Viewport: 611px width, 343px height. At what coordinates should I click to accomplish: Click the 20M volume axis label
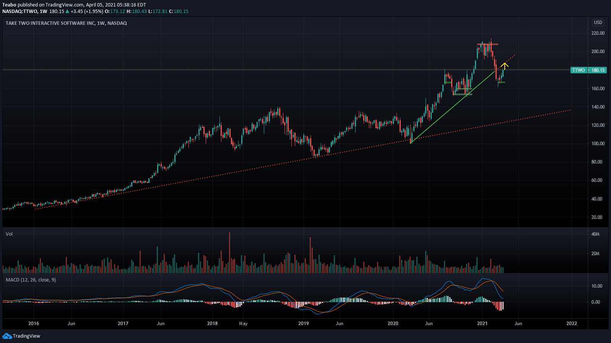tap(595, 254)
